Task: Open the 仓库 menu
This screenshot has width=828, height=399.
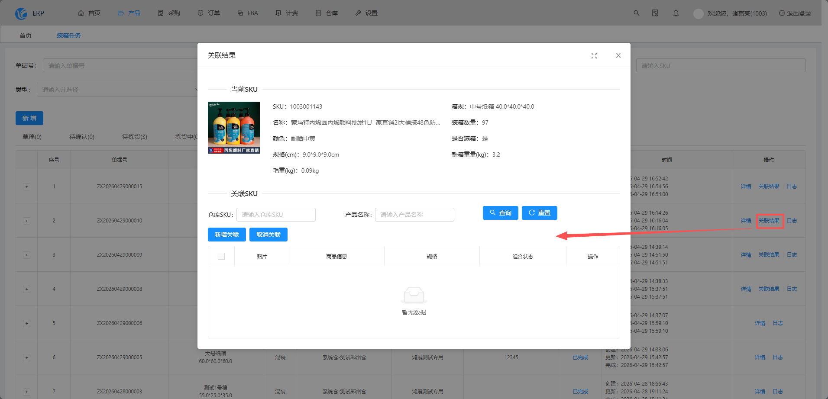Action: 327,13
